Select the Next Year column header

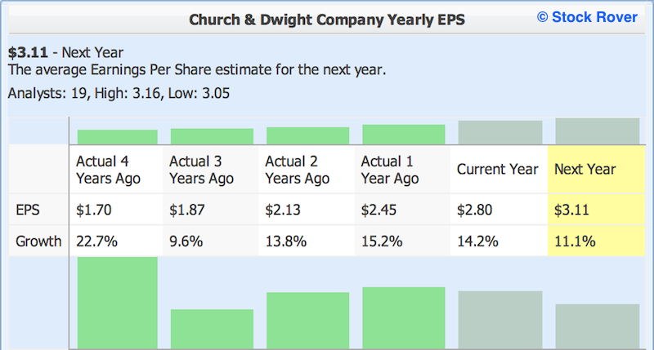[597, 169]
